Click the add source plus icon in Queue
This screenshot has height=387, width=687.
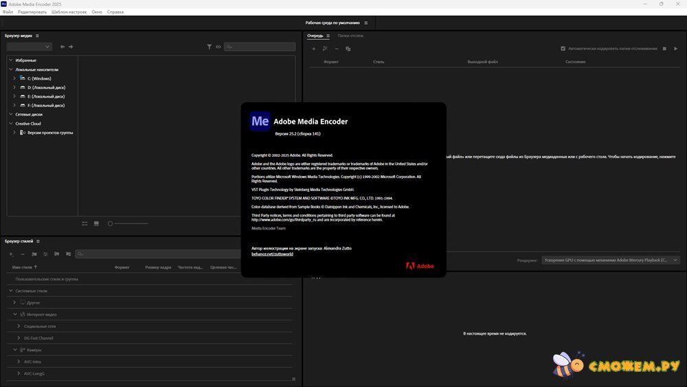314,49
